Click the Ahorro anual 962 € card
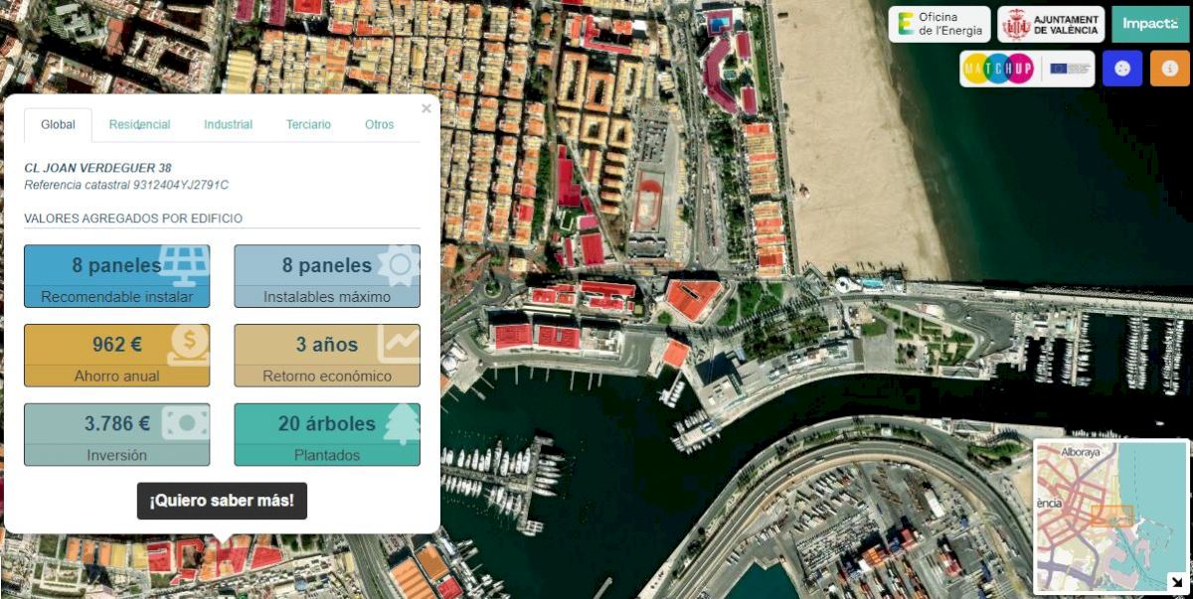The height and width of the screenshot is (599, 1193). 116,356
